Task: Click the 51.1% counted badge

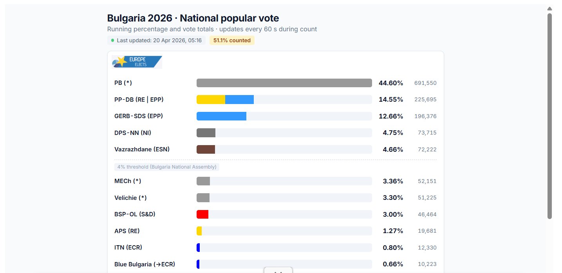Action: click(232, 40)
